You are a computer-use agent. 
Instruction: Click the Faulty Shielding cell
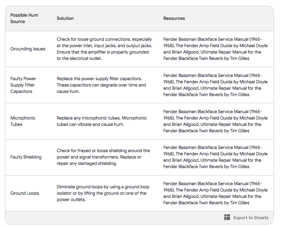click(26, 157)
